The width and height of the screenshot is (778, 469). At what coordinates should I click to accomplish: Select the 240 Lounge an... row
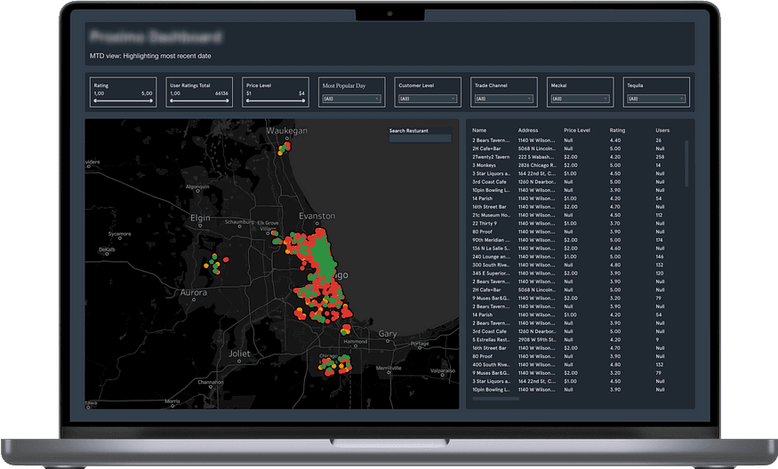(571, 257)
